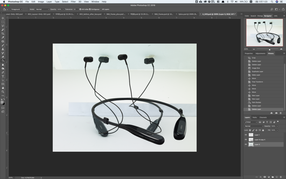Switch to the Paths tab
Screen dimensions: 286x179
pyautogui.click(x=254, y=117)
